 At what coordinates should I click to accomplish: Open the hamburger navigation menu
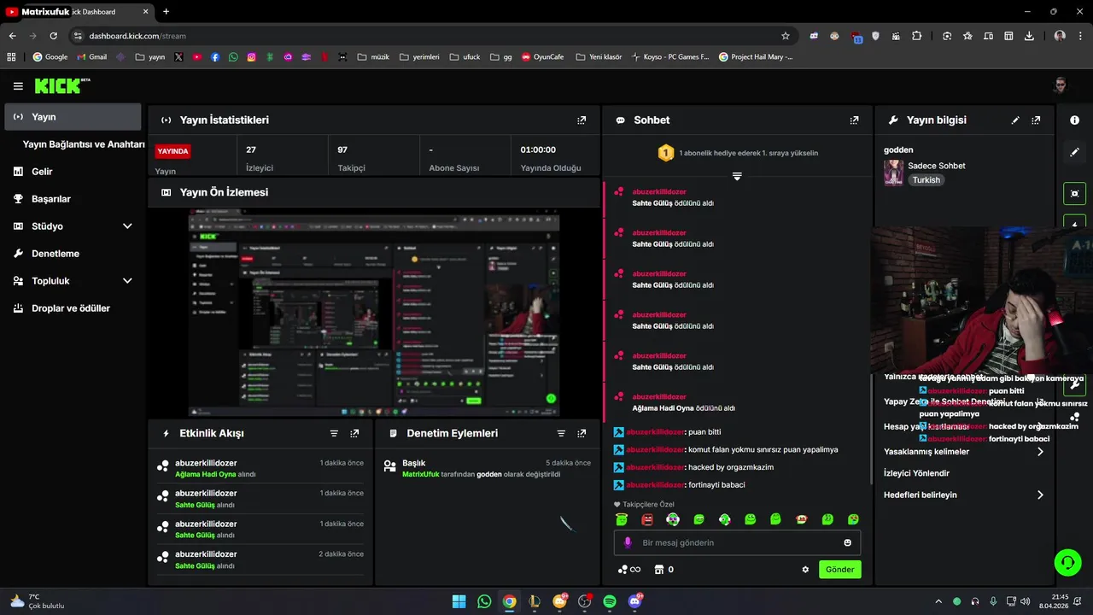click(18, 86)
